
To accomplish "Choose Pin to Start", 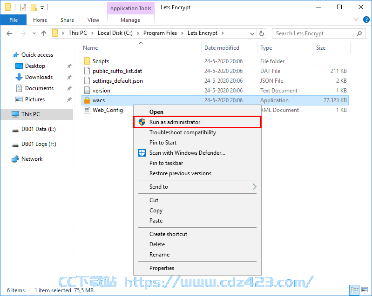I will 197,143.
